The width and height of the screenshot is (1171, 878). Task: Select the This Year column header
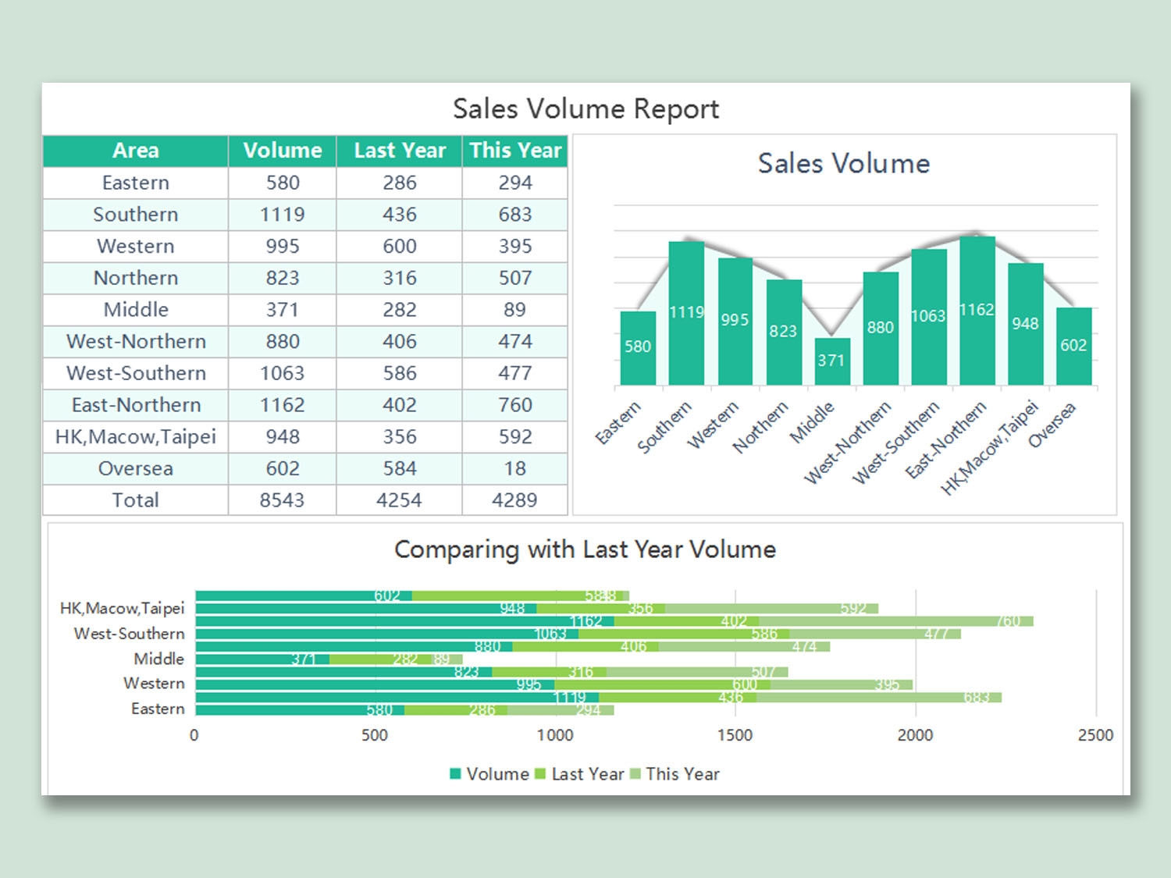(515, 150)
